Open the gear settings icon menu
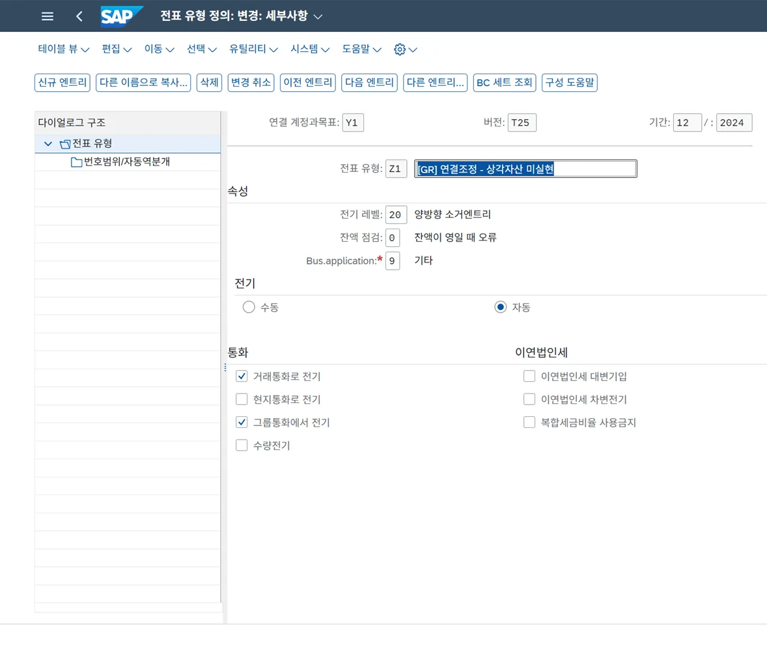The height and width of the screenshot is (652, 767). pyautogui.click(x=400, y=50)
